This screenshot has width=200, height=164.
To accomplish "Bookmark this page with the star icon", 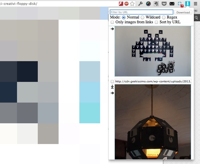I will point(132,4).
